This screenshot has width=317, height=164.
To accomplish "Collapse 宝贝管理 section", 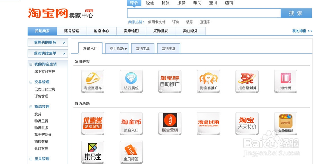I will pyautogui.click(x=31, y=159).
